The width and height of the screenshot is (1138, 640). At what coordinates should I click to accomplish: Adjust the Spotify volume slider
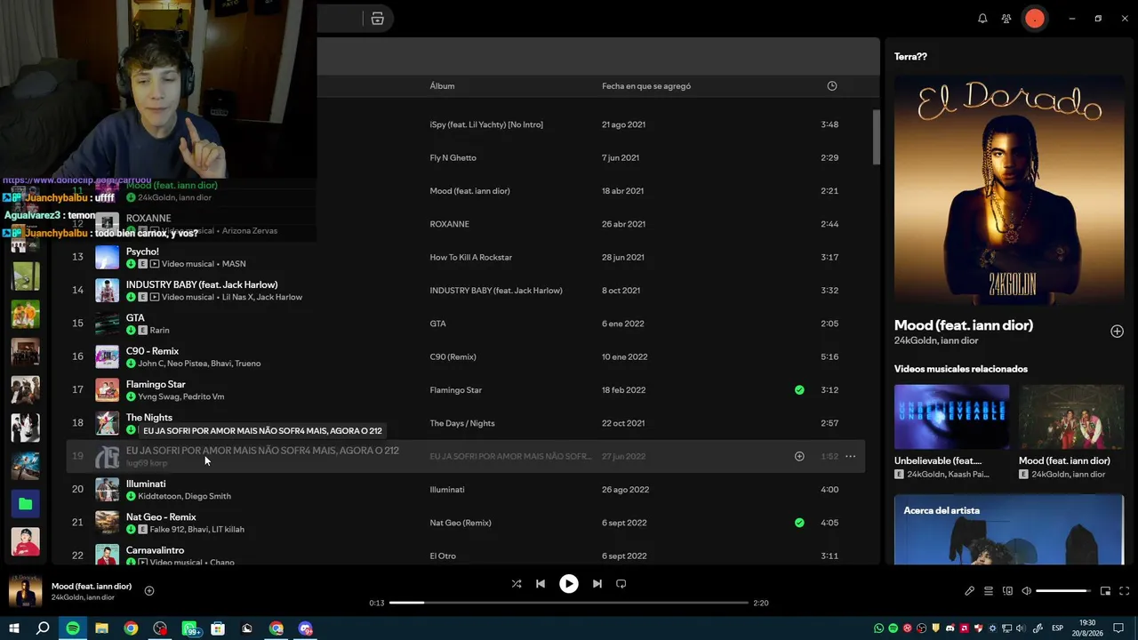1062,591
